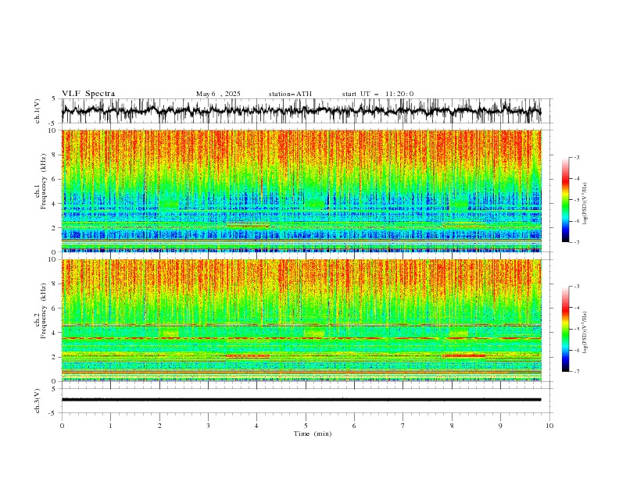Click the '-7' tick on ch.1 colorbar

tap(576, 242)
